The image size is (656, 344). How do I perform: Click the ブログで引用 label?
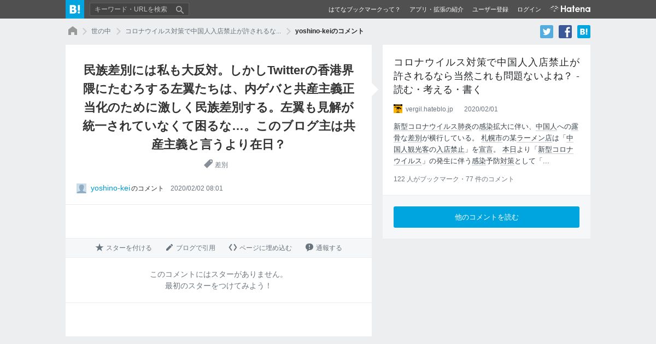(x=196, y=248)
